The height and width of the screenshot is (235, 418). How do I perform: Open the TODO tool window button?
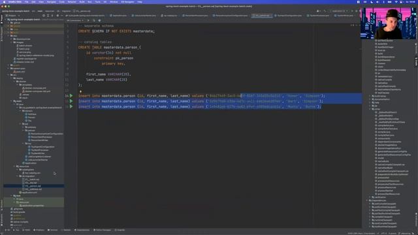pyautogui.click(x=27, y=230)
